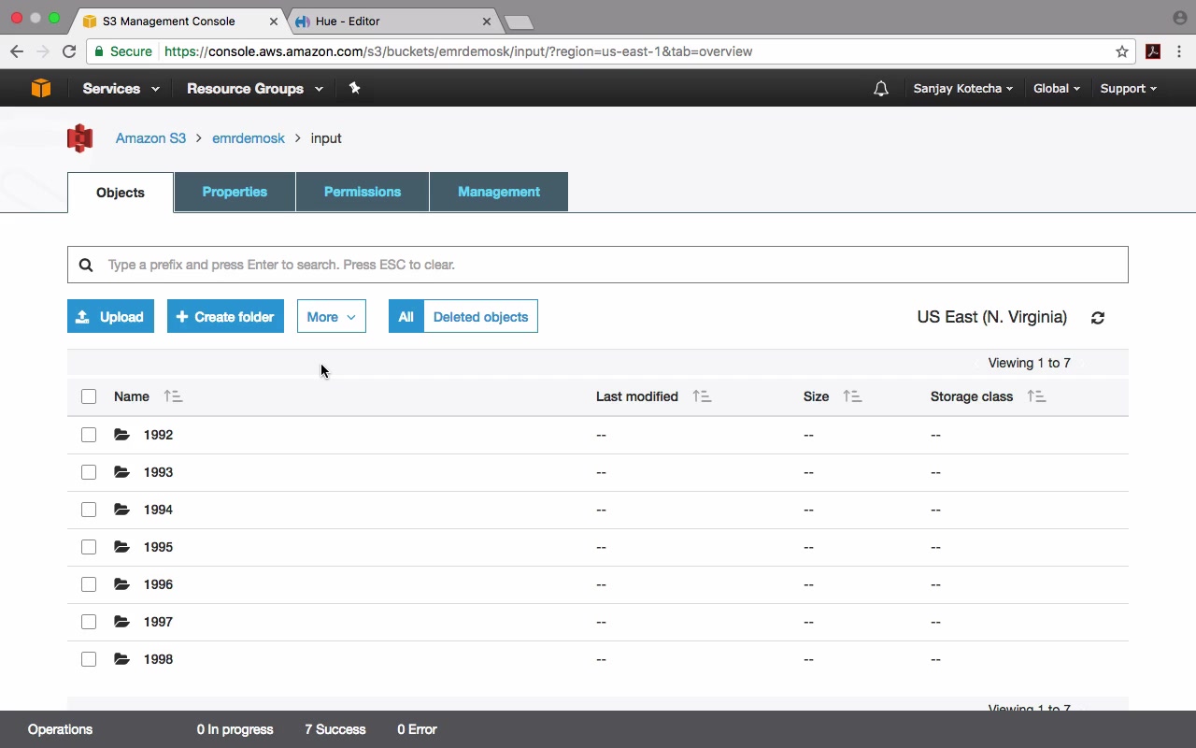Viewport: 1196px width, 748px height.
Task: Click the folder icon for 1995
Action: click(x=121, y=547)
